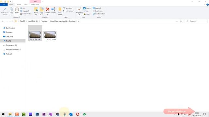The width and height of the screenshot is (209, 117).
Task: Switch to the Home ribbon tab
Action: pos(11,5)
